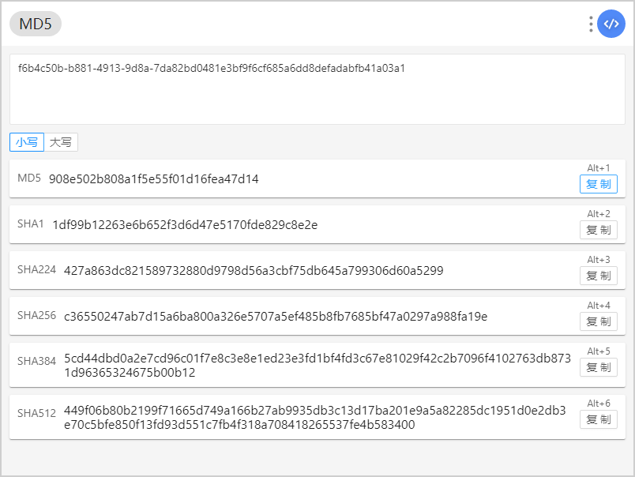Copy the SHA224 hash result

click(598, 276)
